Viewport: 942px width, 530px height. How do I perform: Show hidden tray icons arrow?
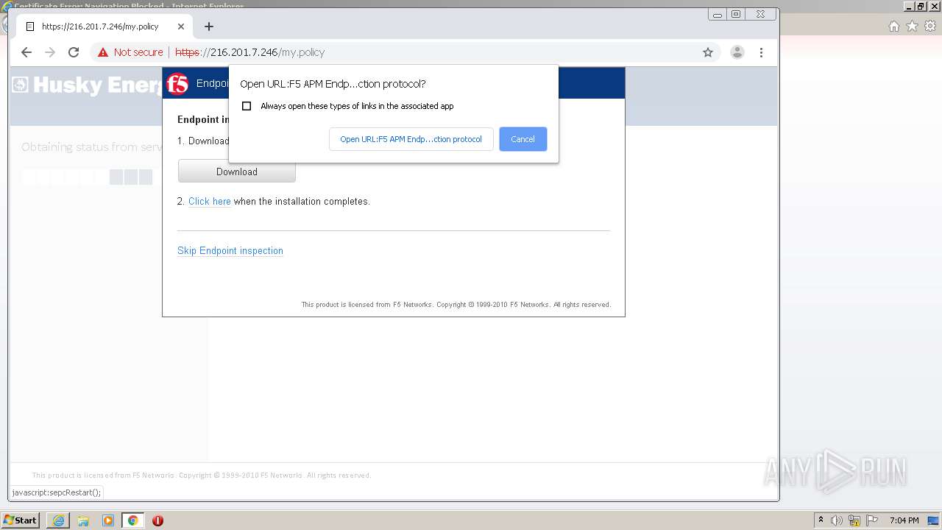[x=821, y=520]
